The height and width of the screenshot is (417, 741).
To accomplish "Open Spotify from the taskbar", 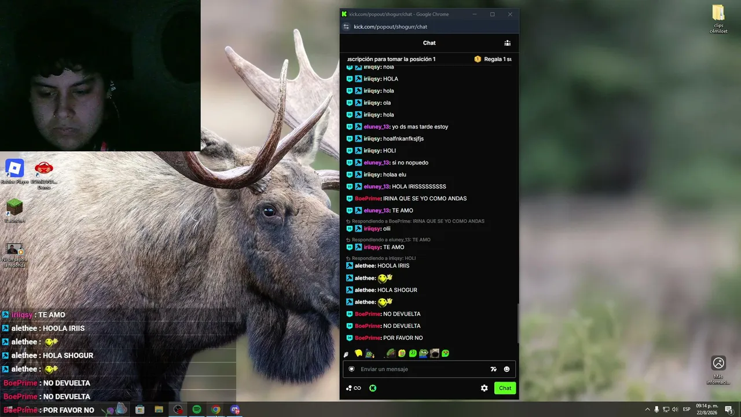I will [196, 409].
